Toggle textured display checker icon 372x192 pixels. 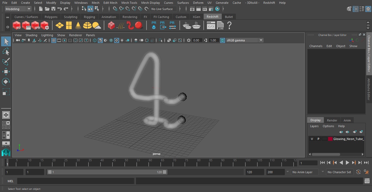click(117, 40)
